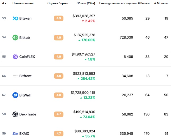Image resolution: width=171 pixels, height=139 pixels.
Task: Click the 4.7 score badge for Dex-Trade
Action: (x=59, y=114)
